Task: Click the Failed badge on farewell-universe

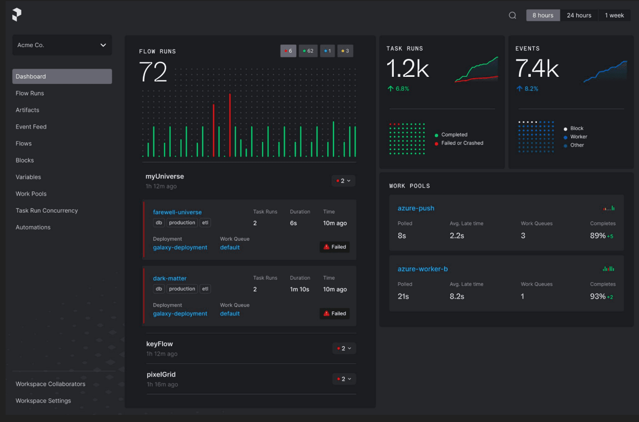Action: point(334,247)
